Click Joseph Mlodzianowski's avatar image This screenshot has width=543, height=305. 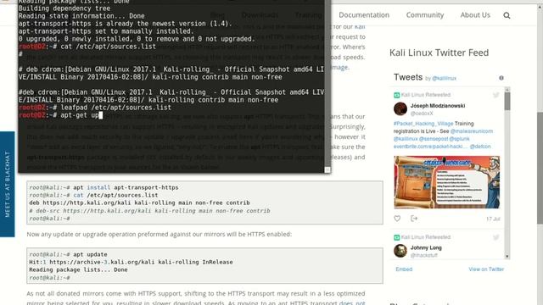coord(400,108)
